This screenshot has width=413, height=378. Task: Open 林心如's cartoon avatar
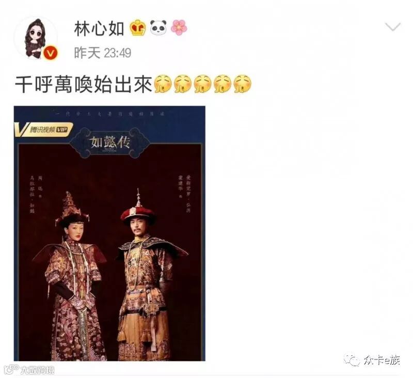[x=36, y=38]
